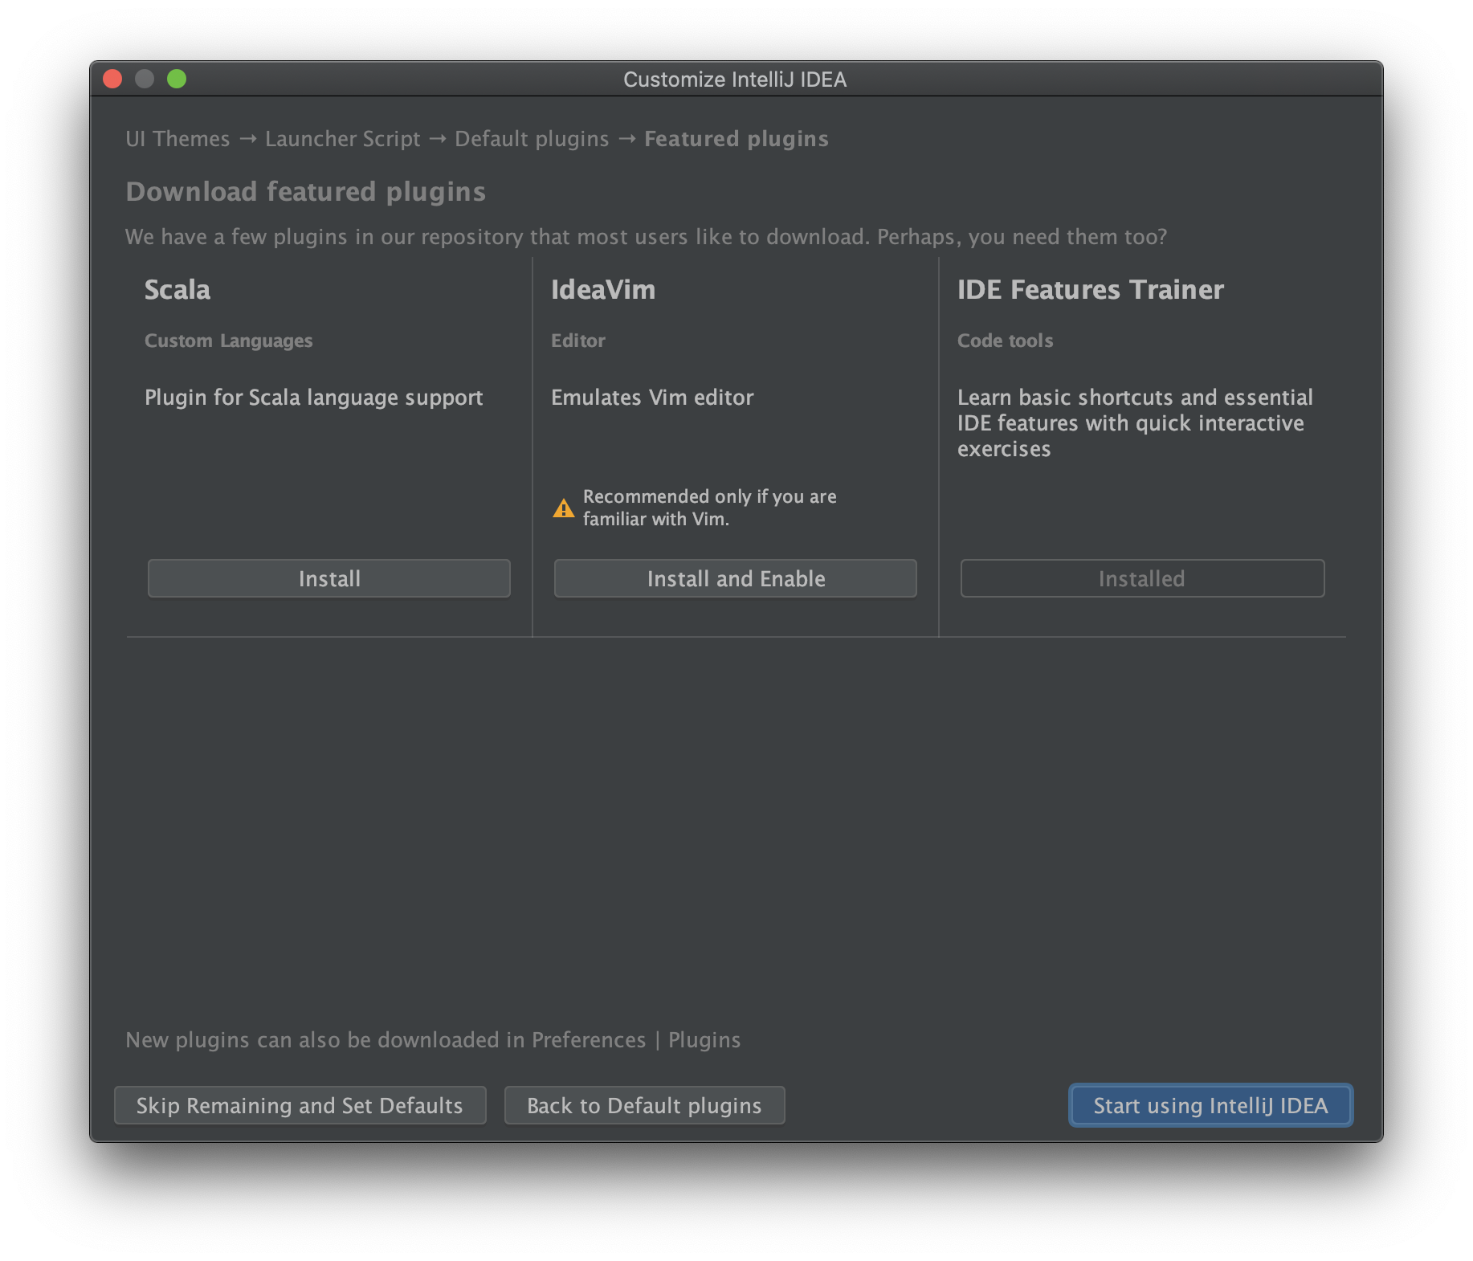Open UI Themes step in breadcrumb

click(x=177, y=139)
